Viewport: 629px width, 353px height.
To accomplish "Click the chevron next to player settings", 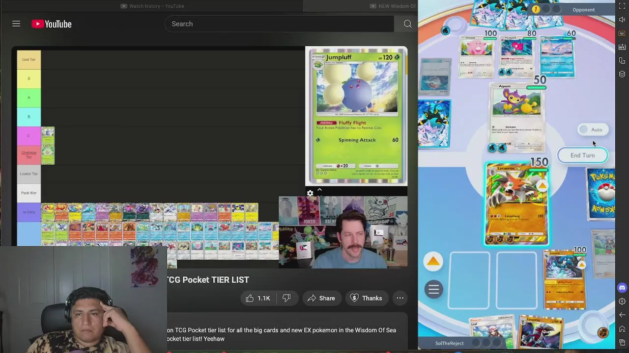I will [x=319, y=190].
